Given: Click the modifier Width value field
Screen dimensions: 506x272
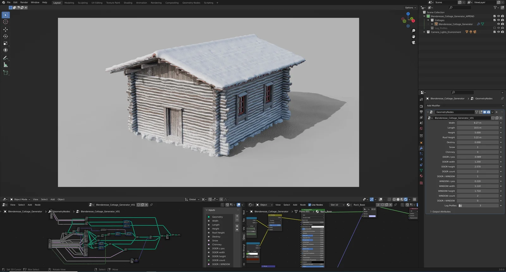Looking at the screenshot, I should 477,123.
